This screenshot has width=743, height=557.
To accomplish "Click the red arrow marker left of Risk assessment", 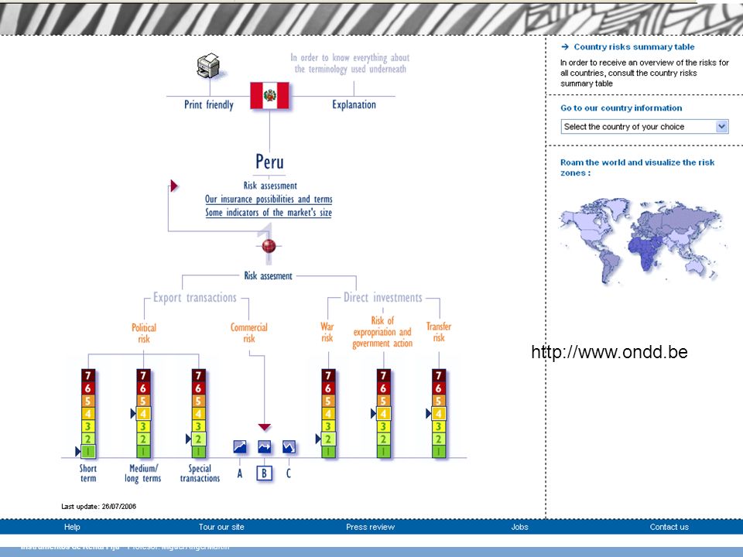I will point(174,186).
